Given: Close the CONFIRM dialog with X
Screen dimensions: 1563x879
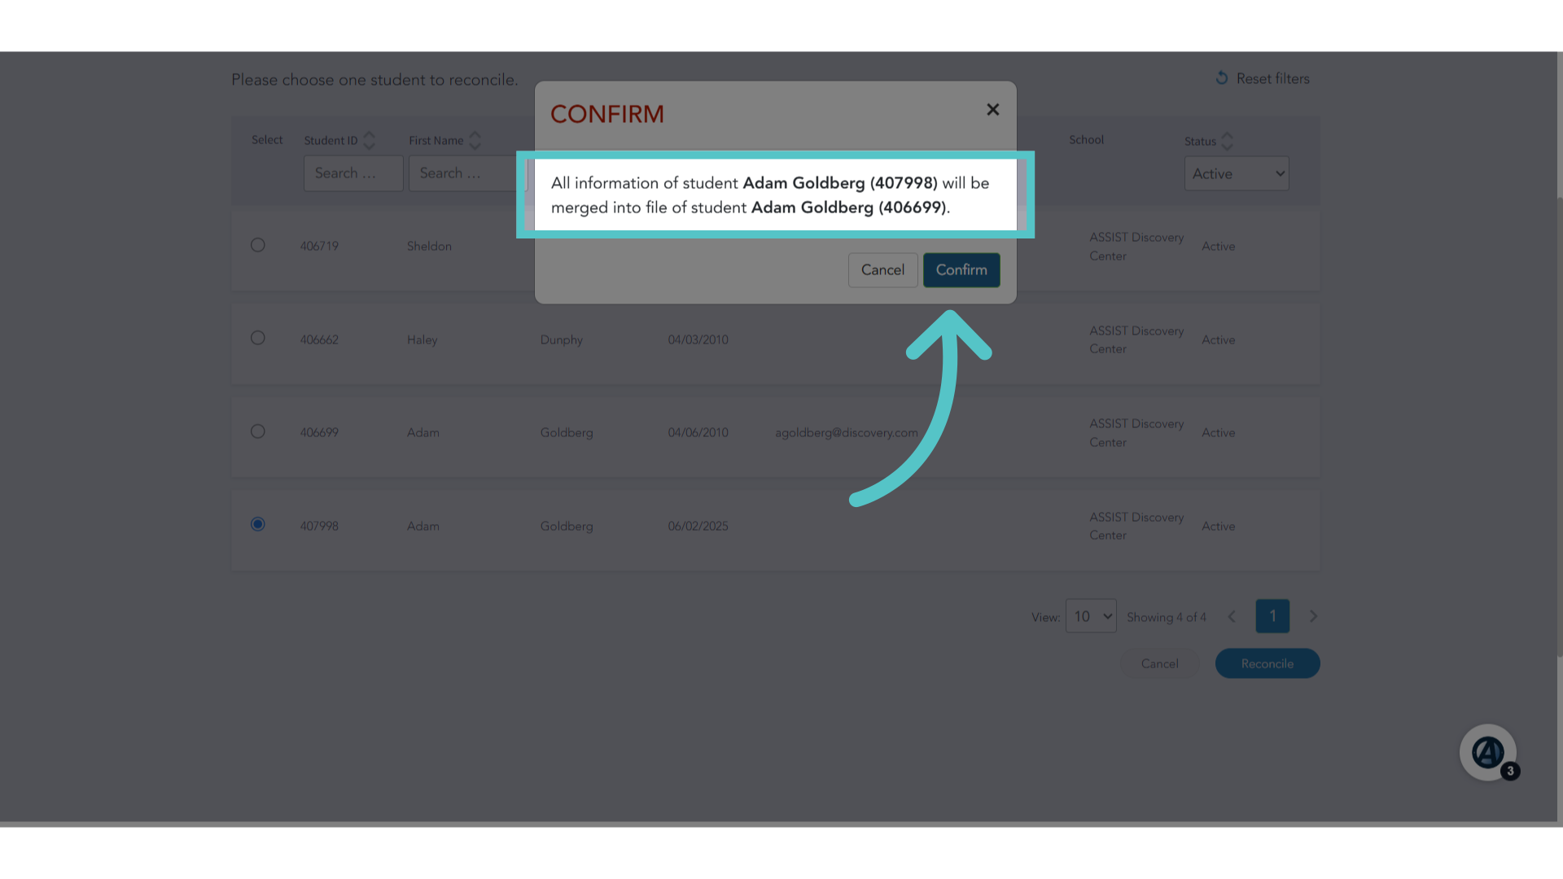Looking at the screenshot, I should coord(992,110).
